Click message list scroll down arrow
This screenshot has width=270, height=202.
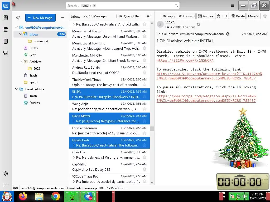click(x=152, y=183)
